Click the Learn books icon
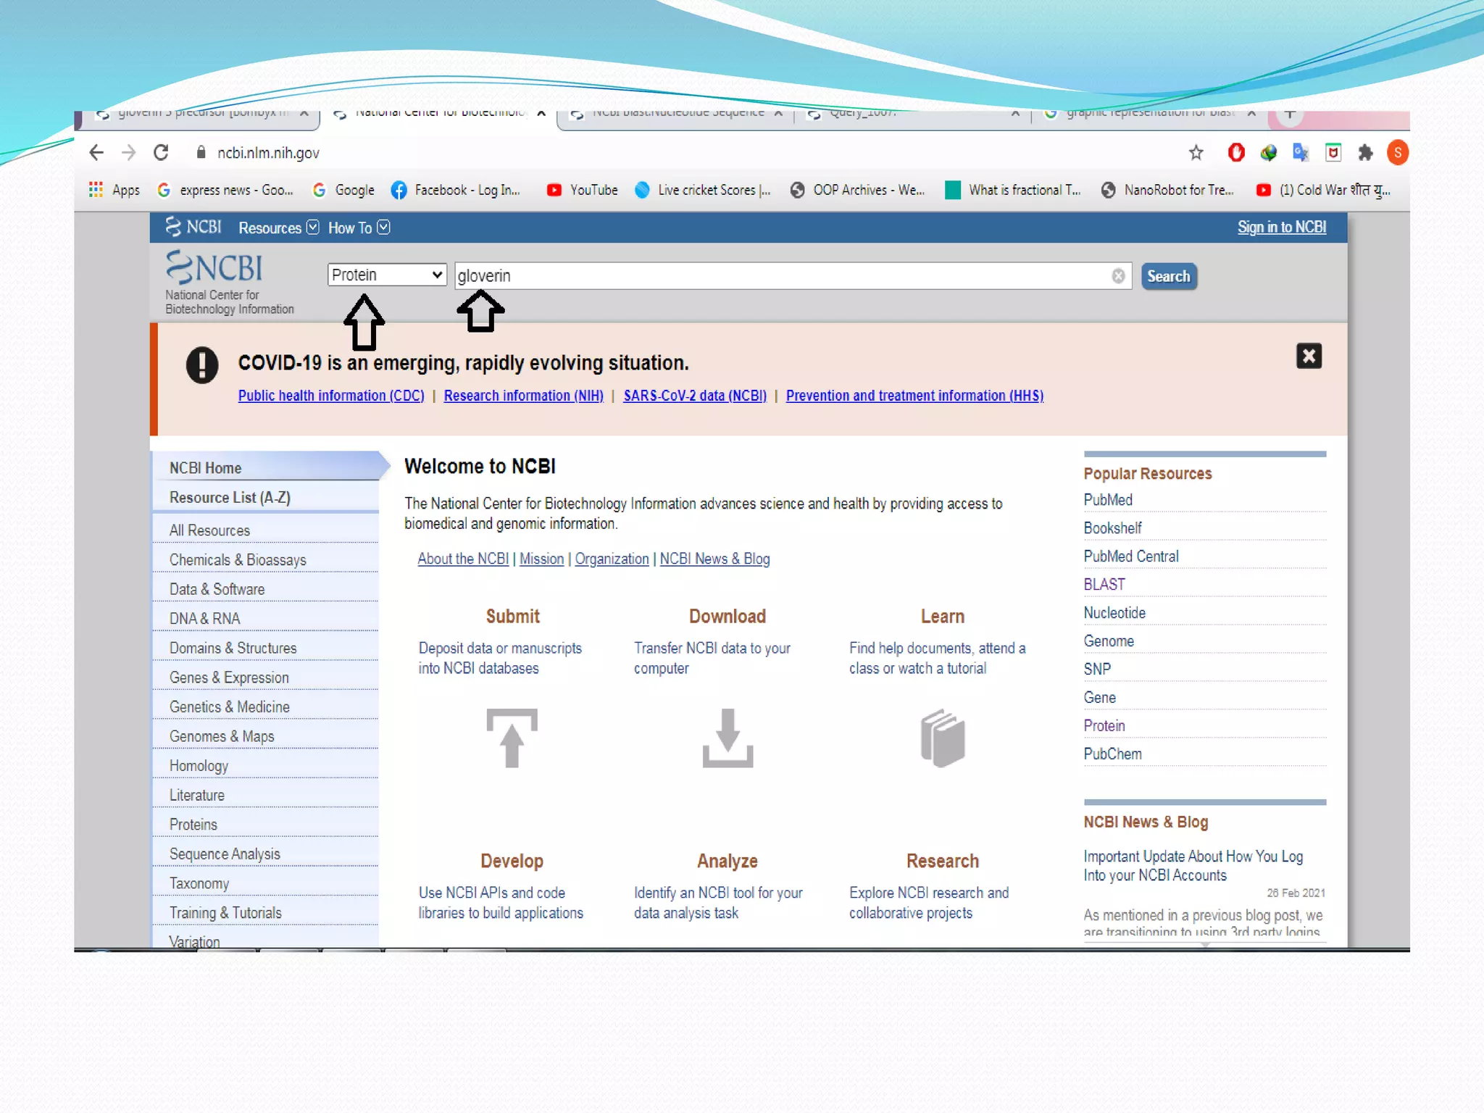Viewport: 1484px width, 1113px height. click(x=942, y=738)
